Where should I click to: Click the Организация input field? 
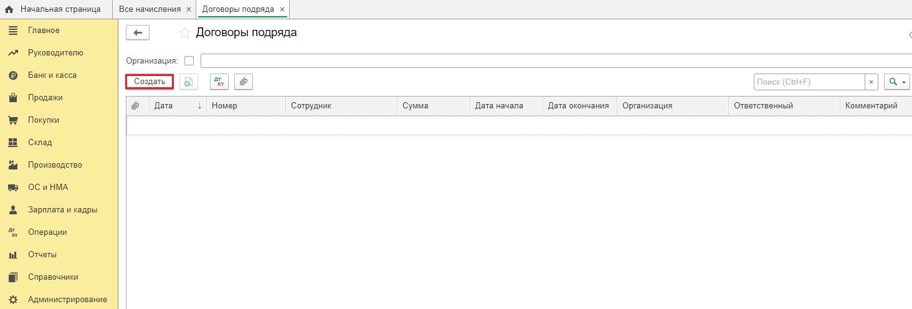tap(554, 61)
